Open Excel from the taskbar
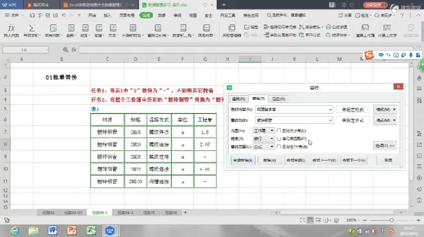This screenshot has width=424, height=237. pos(91,231)
